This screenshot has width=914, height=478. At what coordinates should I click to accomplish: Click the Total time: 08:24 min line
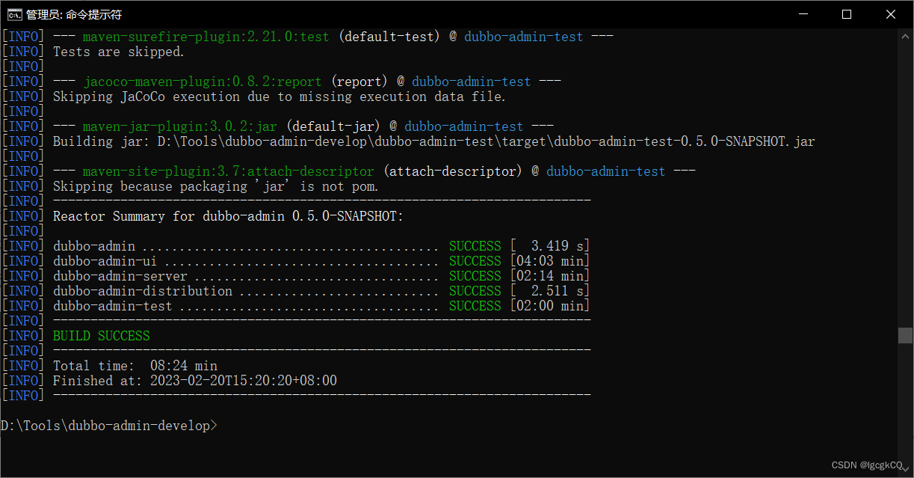pos(135,365)
